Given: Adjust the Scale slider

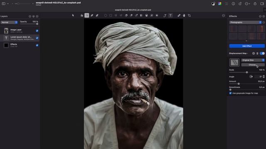Looking at the screenshot, I should tap(247, 72).
